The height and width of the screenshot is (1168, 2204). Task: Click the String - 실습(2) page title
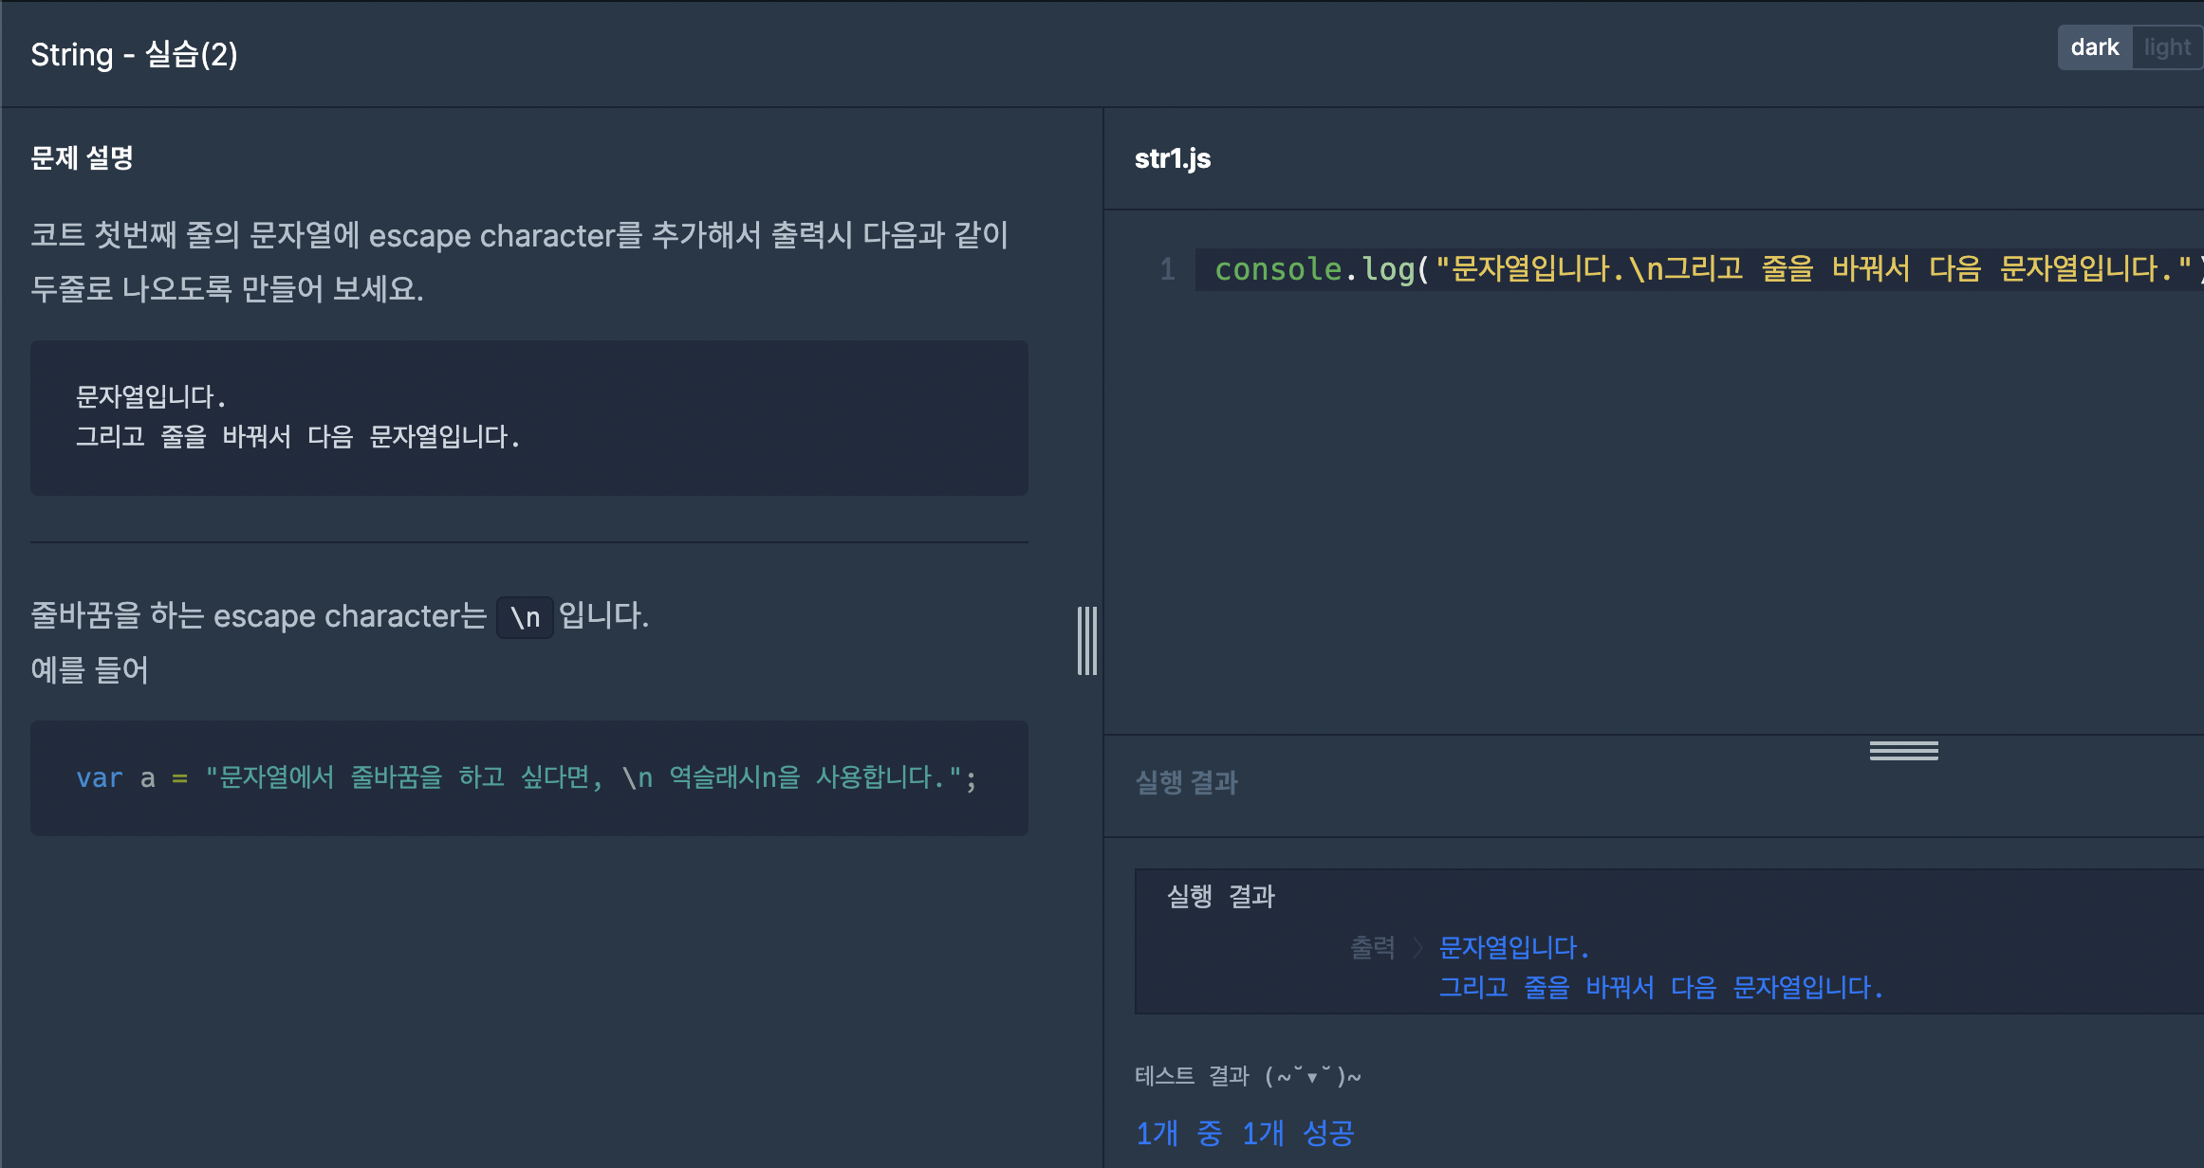click(x=134, y=54)
